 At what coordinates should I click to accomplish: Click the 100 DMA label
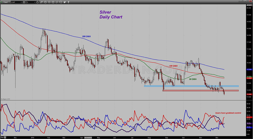173,66
